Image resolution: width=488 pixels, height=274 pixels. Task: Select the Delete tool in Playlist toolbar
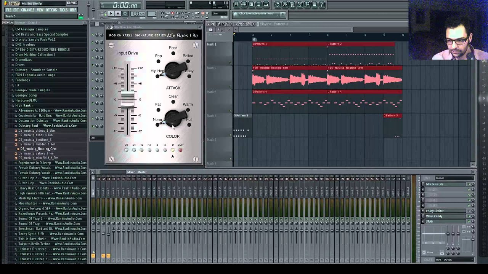click(x=227, y=24)
